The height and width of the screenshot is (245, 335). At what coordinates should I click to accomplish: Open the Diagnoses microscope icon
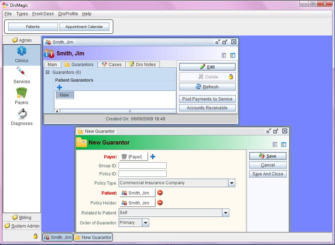(22, 114)
